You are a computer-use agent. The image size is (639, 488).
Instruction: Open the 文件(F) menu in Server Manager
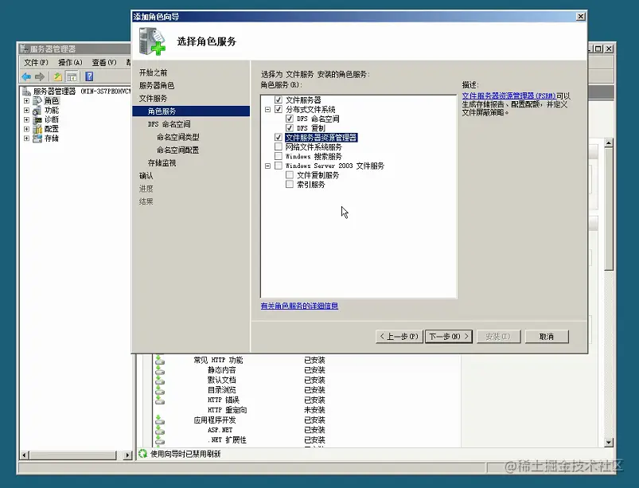click(x=36, y=62)
